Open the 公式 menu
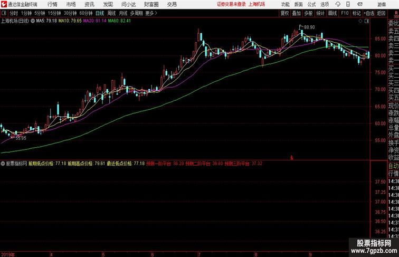The image size is (399, 257). pos(311,4)
